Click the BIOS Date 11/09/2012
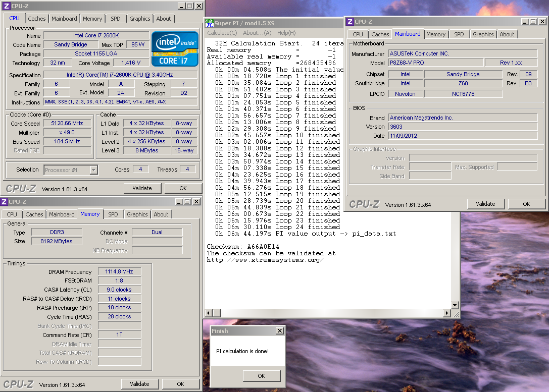Image resolution: width=549 pixels, height=392 pixels. point(463,136)
